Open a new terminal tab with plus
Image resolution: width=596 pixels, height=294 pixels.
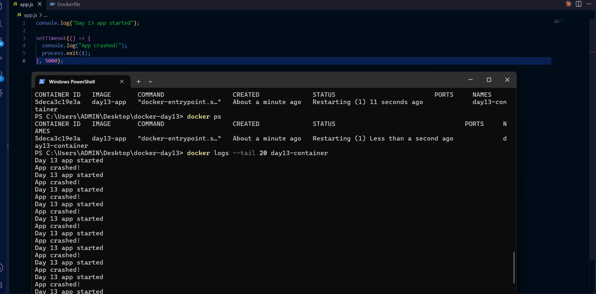(x=139, y=81)
